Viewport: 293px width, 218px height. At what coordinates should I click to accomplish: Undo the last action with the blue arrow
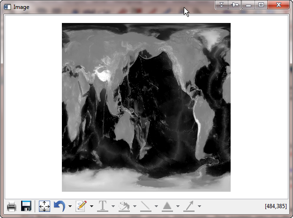pos(60,206)
